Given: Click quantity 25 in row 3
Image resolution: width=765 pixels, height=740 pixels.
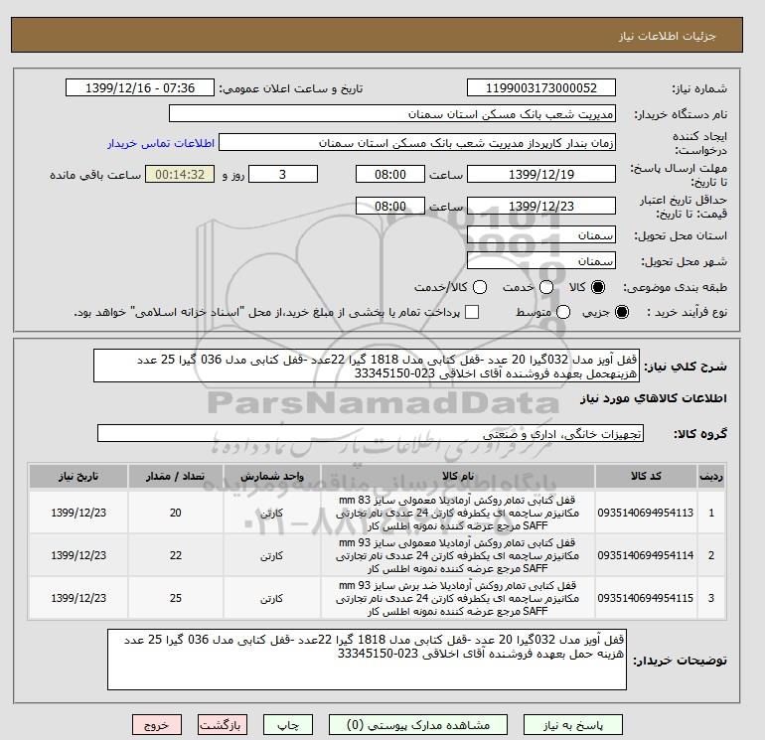Looking at the screenshot, I should click(176, 598).
